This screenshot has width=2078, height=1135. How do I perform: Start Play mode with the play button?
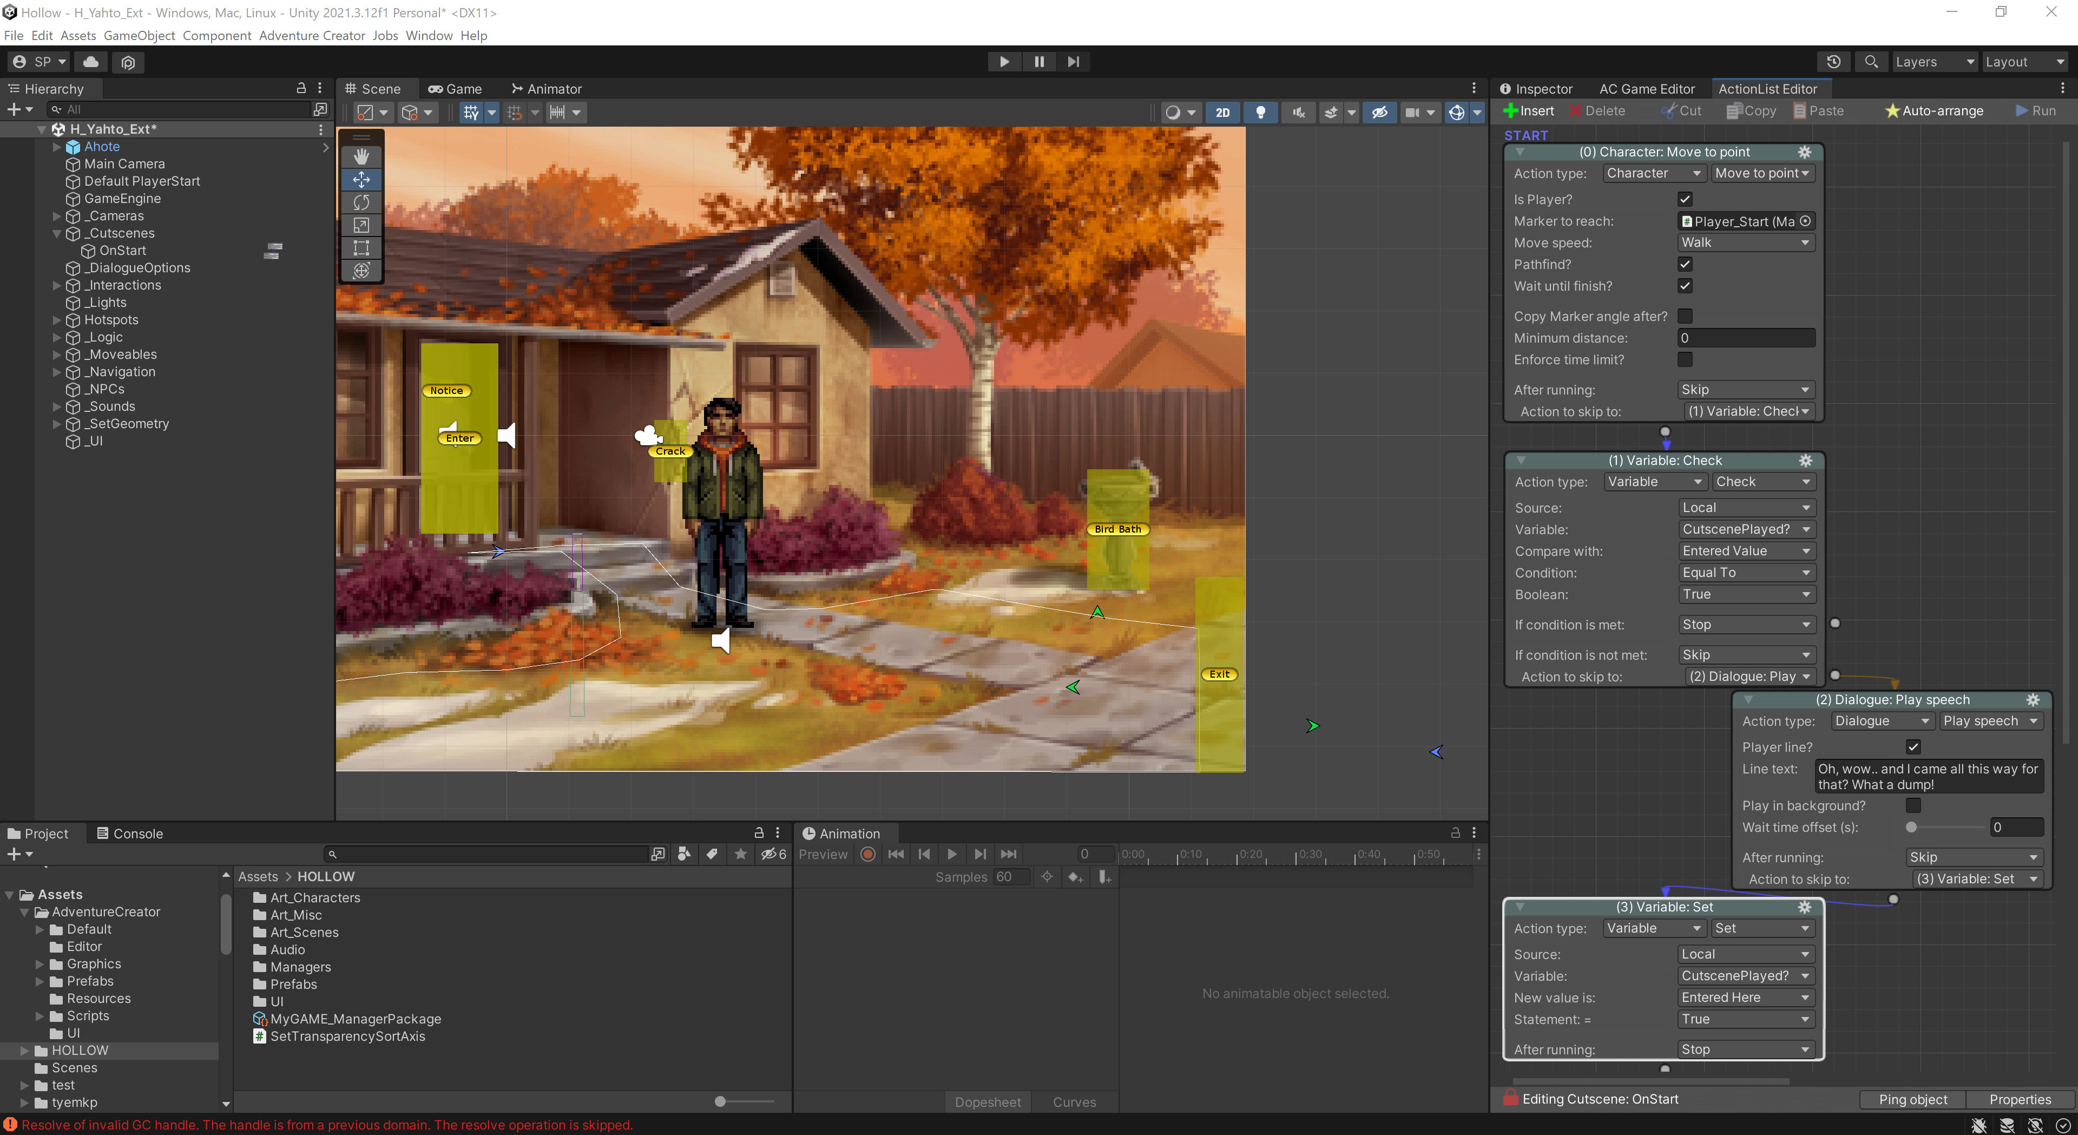pos(1004,61)
